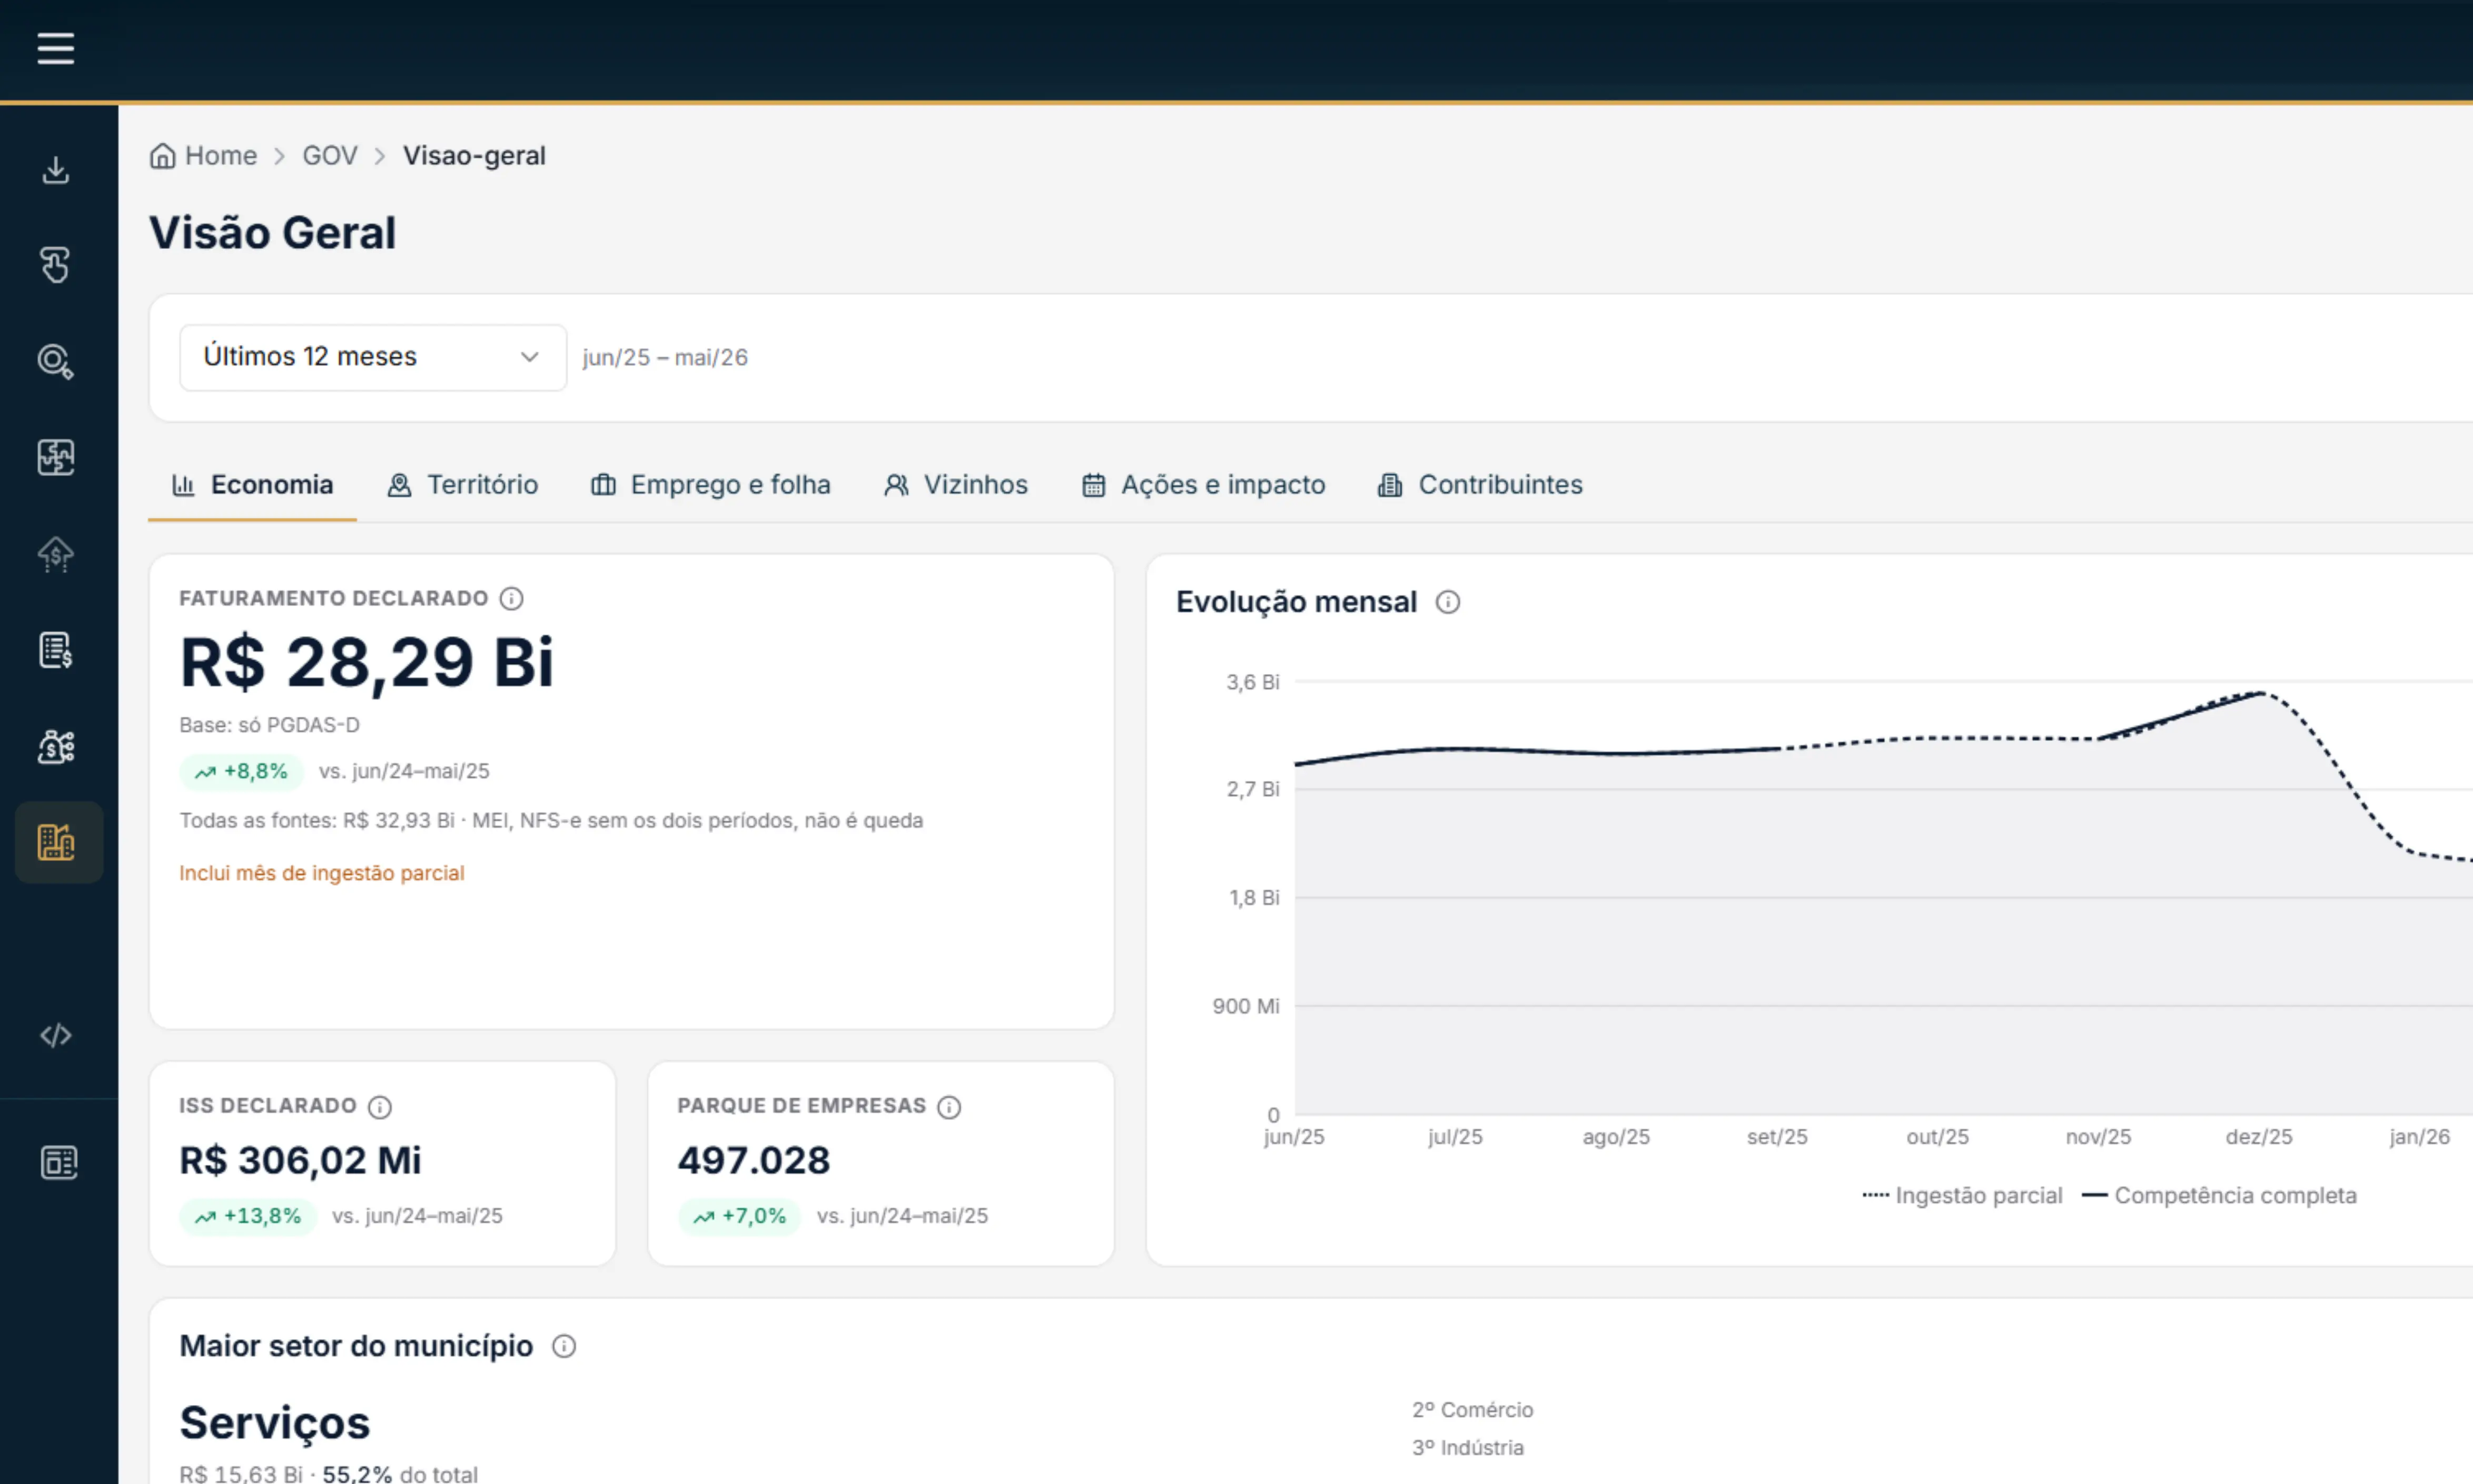
Task: Click the jun/25 – mai/26 date range text
Action: pos(665,358)
